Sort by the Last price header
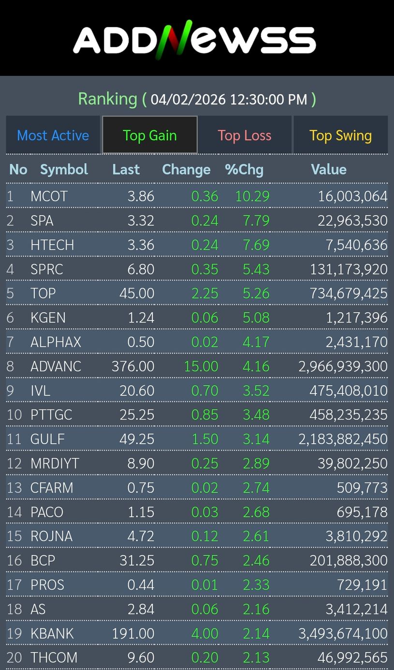 (126, 170)
